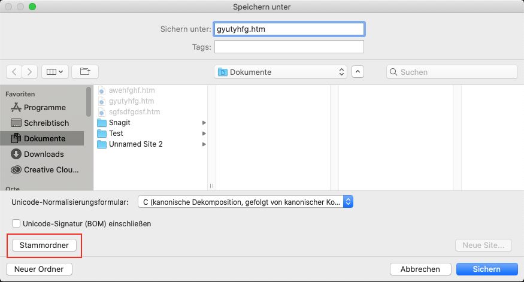Click the back navigation arrow

[14, 72]
